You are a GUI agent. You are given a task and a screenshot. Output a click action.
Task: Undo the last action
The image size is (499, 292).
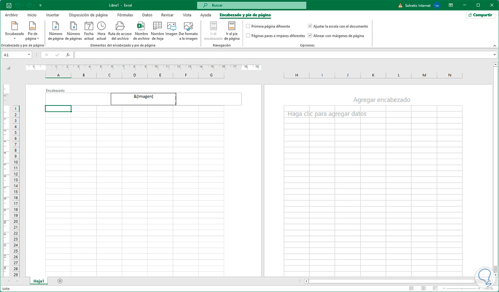(x=17, y=5)
